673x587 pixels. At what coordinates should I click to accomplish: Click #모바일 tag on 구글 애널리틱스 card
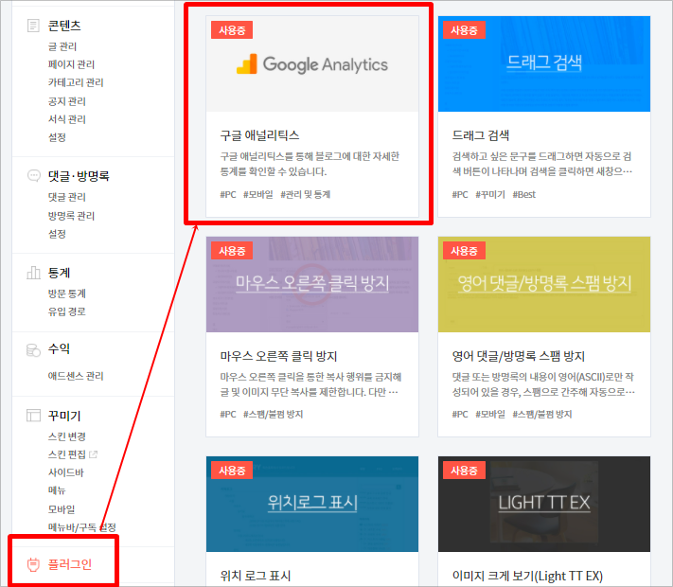[x=258, y=194]
